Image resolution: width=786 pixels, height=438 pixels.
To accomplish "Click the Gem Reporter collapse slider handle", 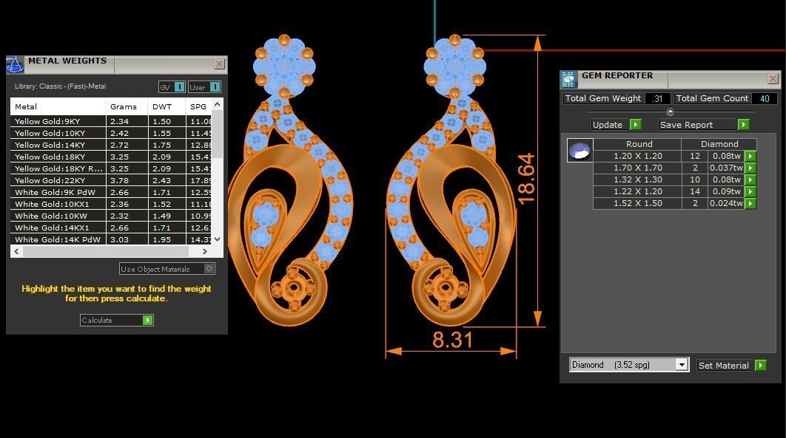I will pos(671,112).
